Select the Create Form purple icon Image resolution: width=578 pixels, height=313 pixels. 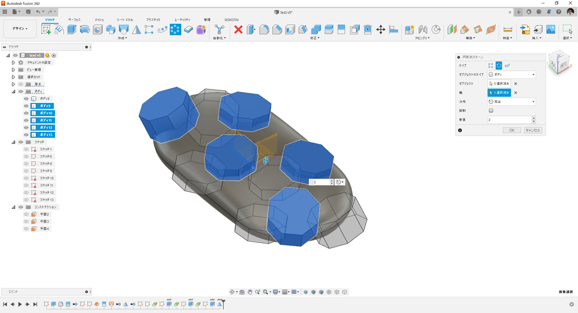coord(201,30)
